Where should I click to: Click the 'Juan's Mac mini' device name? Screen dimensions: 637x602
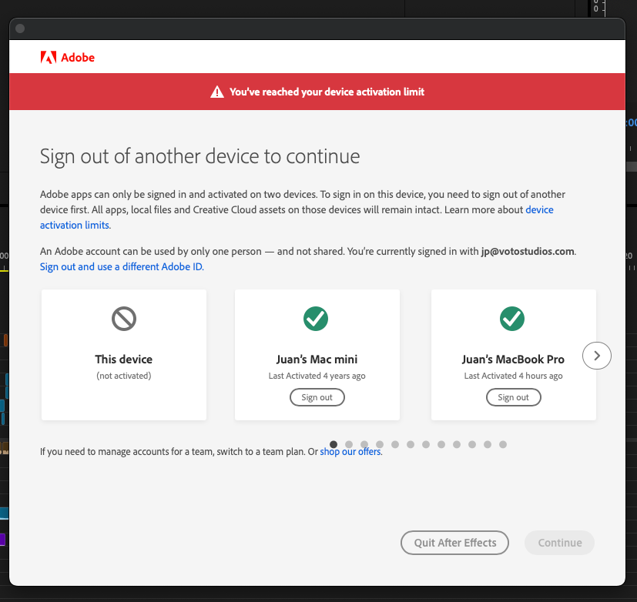click(317, 360)
